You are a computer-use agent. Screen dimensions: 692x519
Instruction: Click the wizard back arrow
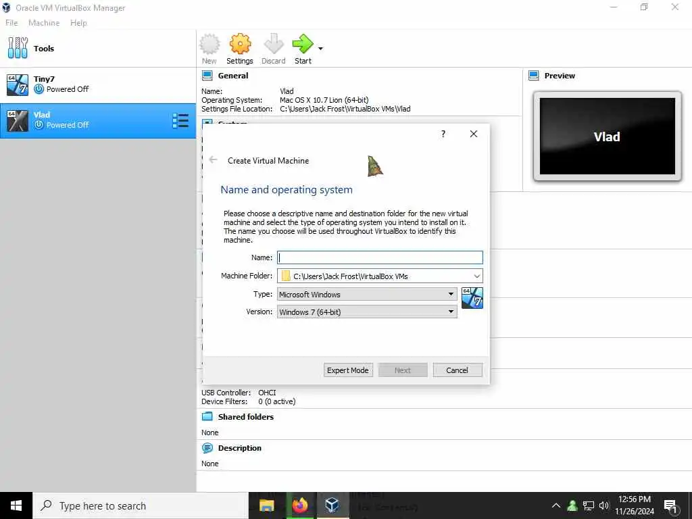tap(213, 159)
